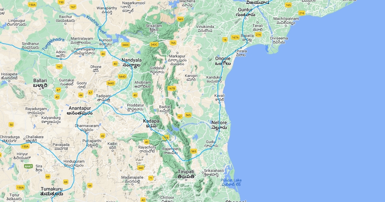
Task: Click the Ongole city label
Action: click(x=223, y=61)
